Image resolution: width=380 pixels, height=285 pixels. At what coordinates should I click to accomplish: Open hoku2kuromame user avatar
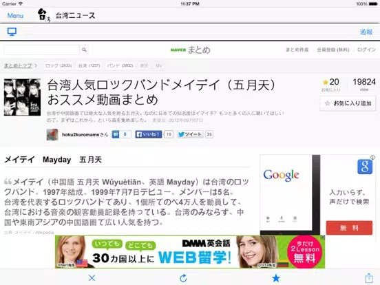[52, 134]
